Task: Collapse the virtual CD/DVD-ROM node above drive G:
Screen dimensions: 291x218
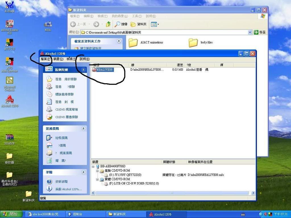Action: tap(97, 171)
